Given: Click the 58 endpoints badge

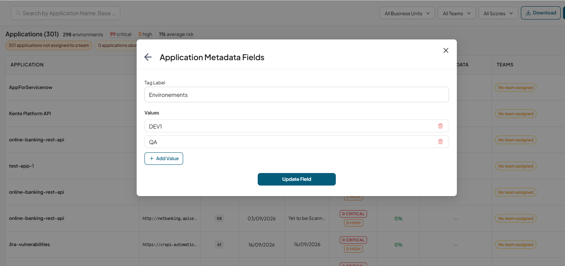Looking at the screenshot, I should (x=219, y=219).
